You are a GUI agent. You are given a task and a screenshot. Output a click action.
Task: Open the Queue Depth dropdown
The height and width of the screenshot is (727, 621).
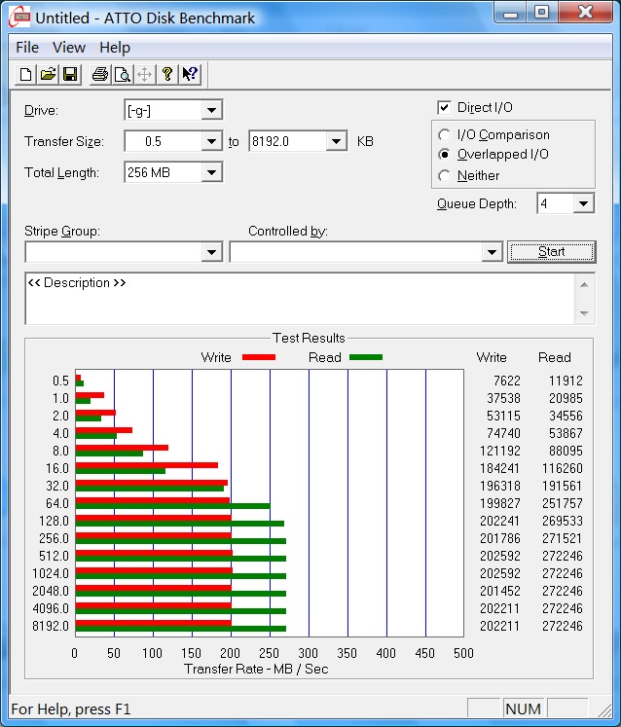pyautogui.click(x=583, y=203)
